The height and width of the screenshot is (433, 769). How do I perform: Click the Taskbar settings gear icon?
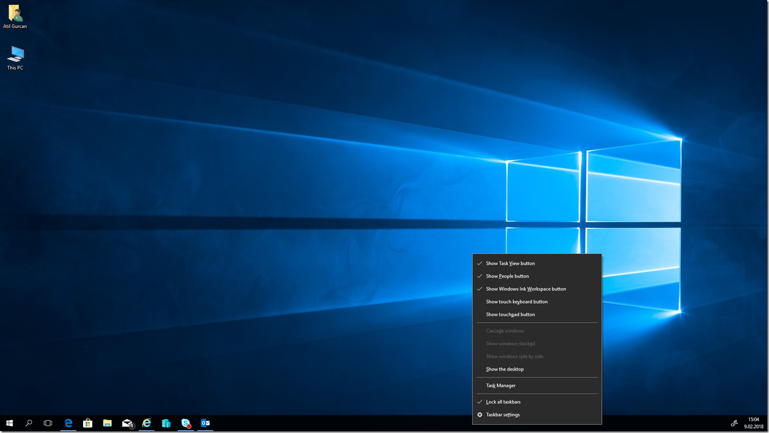[480, 415]
